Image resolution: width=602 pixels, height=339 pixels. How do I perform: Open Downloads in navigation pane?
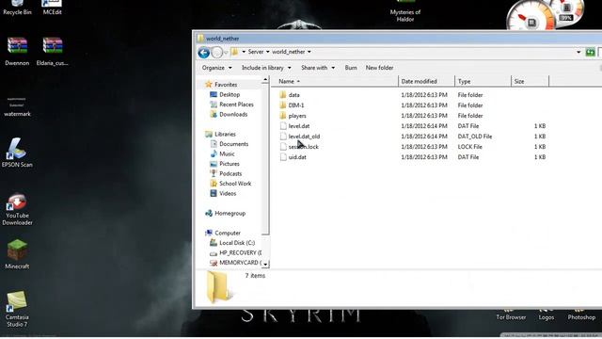click(x=229, y=115)
